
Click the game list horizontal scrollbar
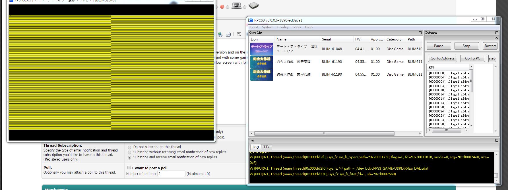point(324,133)
